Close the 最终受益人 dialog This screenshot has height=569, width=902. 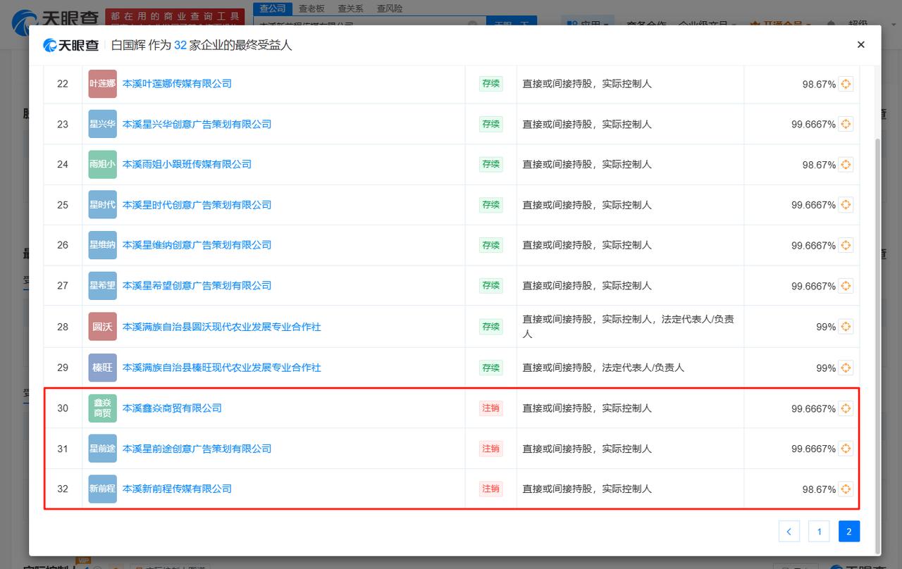pos(860,44)
